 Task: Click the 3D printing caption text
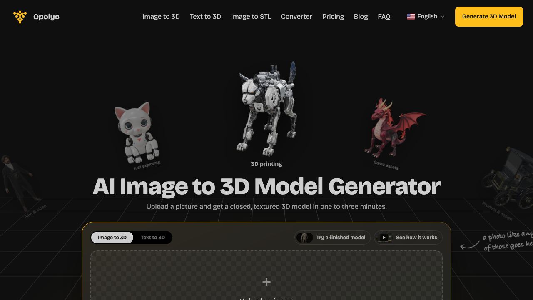(266, 164)
